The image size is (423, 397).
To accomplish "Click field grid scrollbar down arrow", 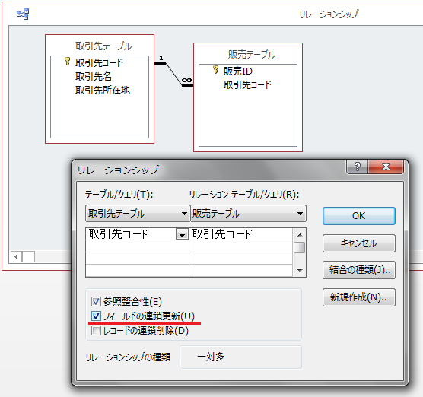I will pos(300,270).
